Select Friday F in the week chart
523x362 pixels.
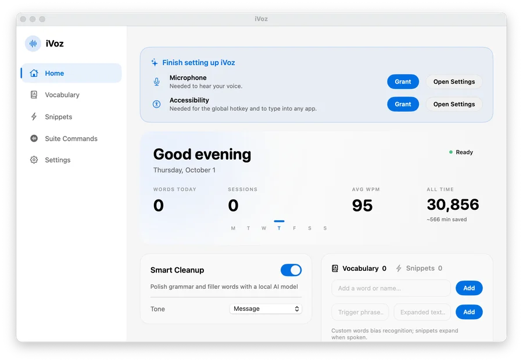point(294,228)
